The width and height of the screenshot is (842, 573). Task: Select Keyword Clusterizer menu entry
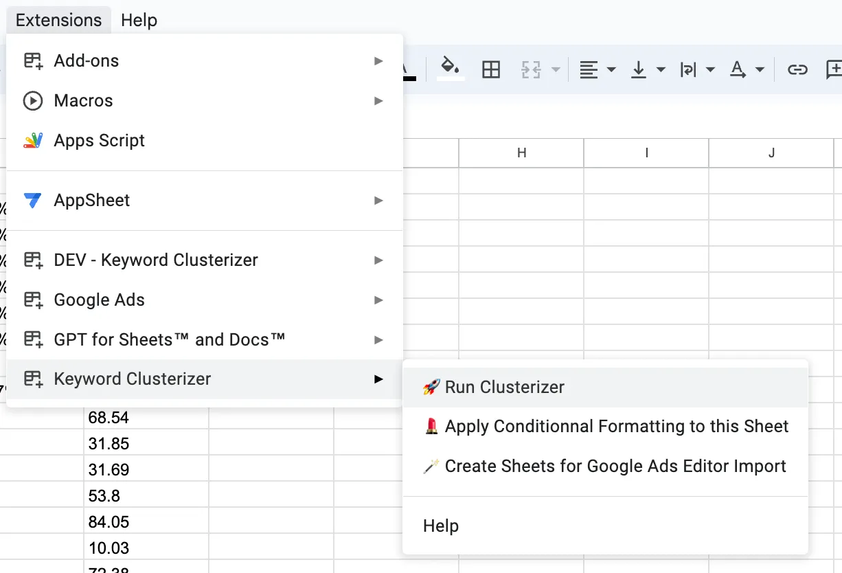(205, 379)
